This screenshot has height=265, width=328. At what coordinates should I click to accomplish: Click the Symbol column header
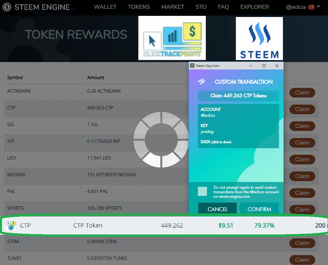[15, 77]
